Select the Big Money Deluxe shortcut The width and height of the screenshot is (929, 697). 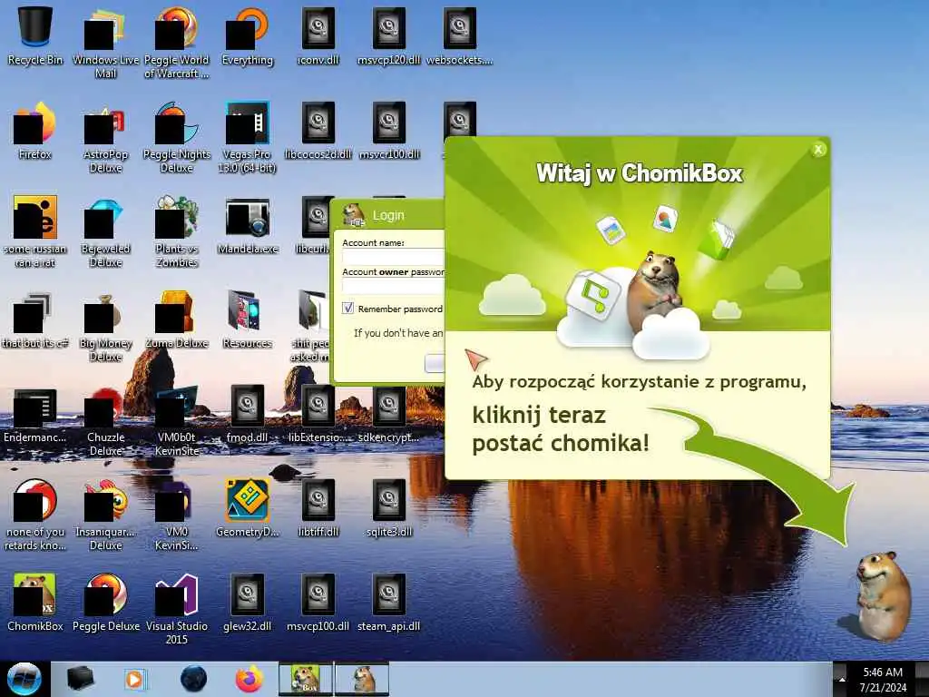click(x=105, y=326)
